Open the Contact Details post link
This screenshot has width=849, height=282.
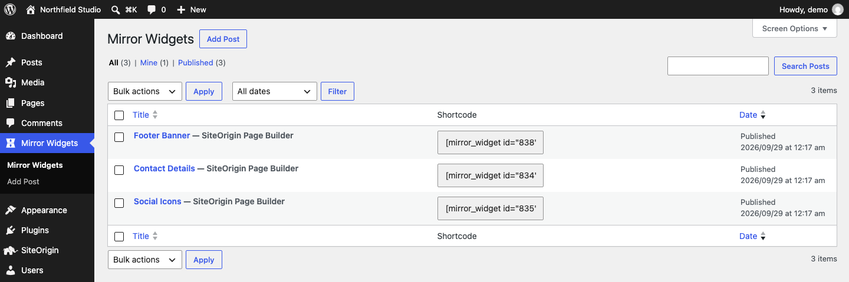[164, 168]
